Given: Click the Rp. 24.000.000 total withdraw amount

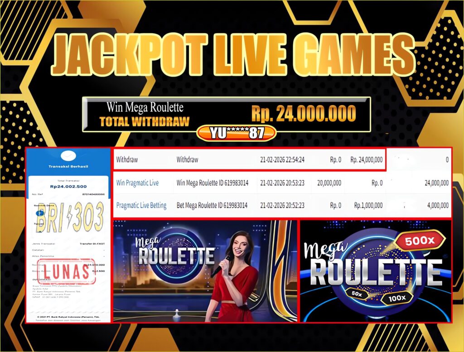Looking at the screenshot, I should pyautogui.click(x=303, y=113).
